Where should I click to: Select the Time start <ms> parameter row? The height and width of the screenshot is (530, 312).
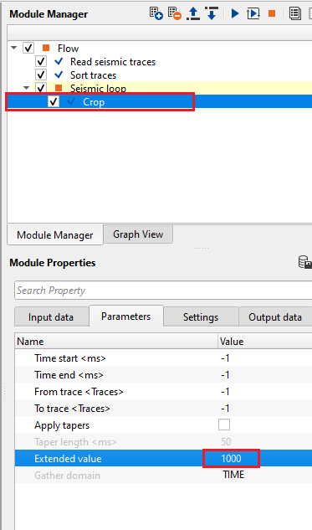click(x=163, y=358)
